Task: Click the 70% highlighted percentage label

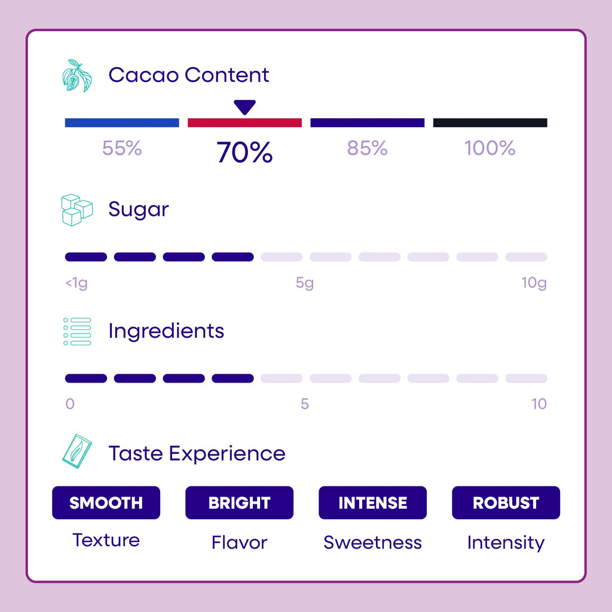Action: [244, 152]
